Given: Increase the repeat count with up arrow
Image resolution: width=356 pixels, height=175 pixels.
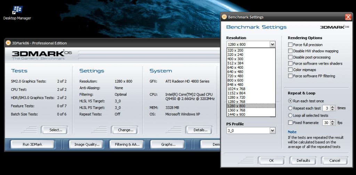Looking at the screenshot, I should point(332,107).
